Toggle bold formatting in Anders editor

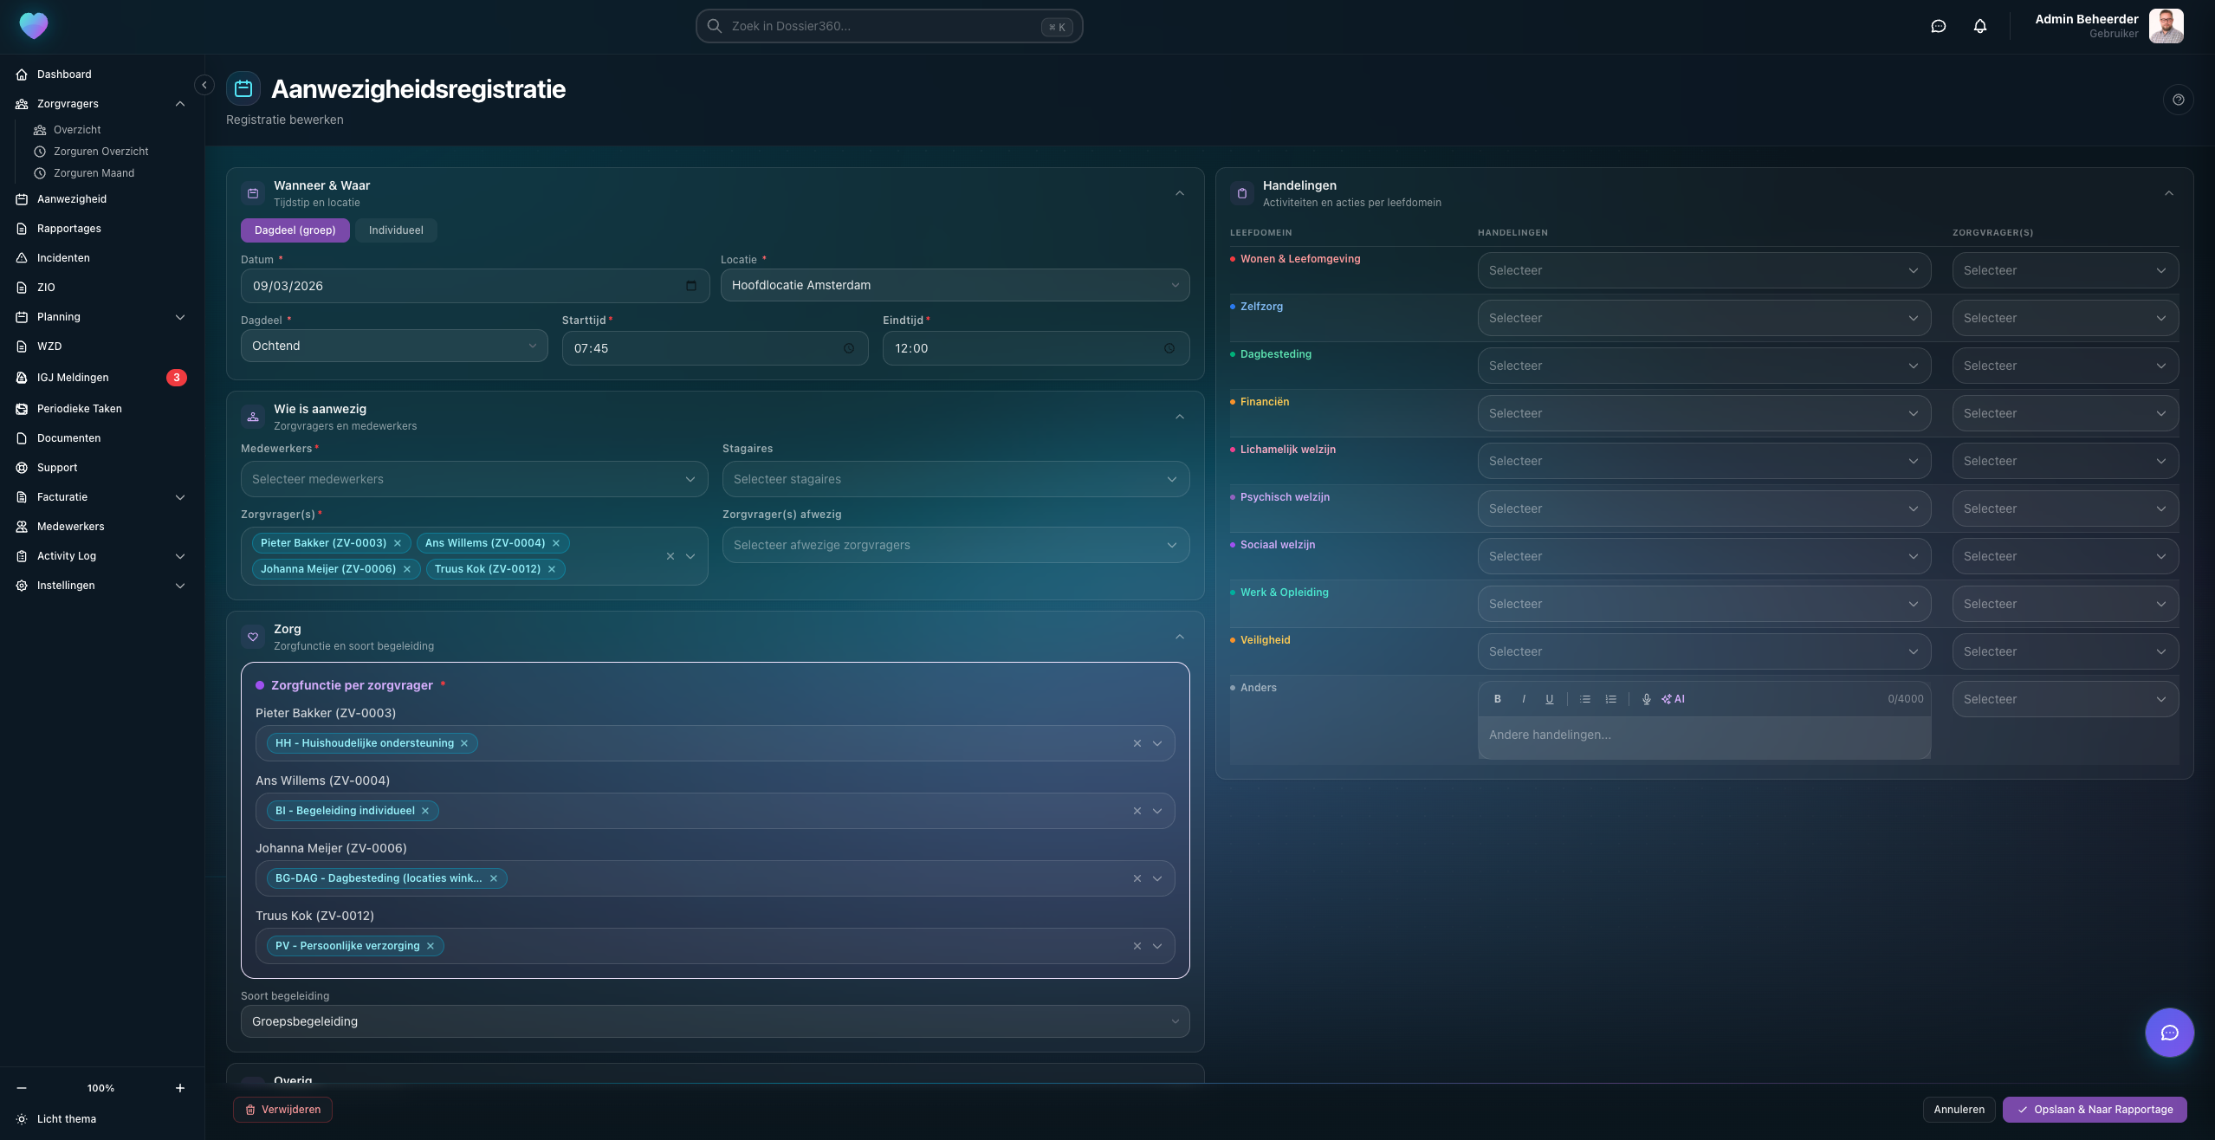pos(1498,699)
